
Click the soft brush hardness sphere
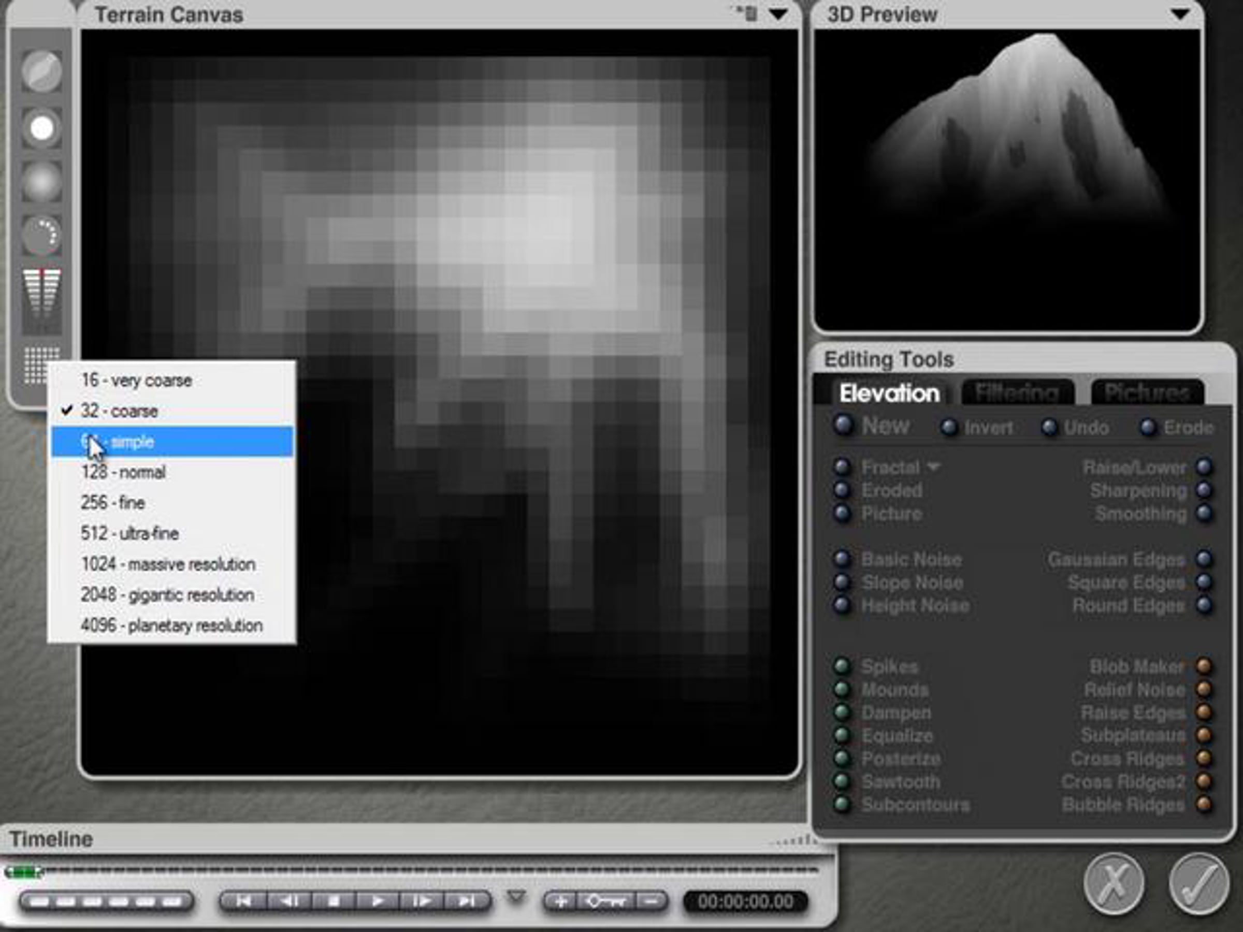41,182
